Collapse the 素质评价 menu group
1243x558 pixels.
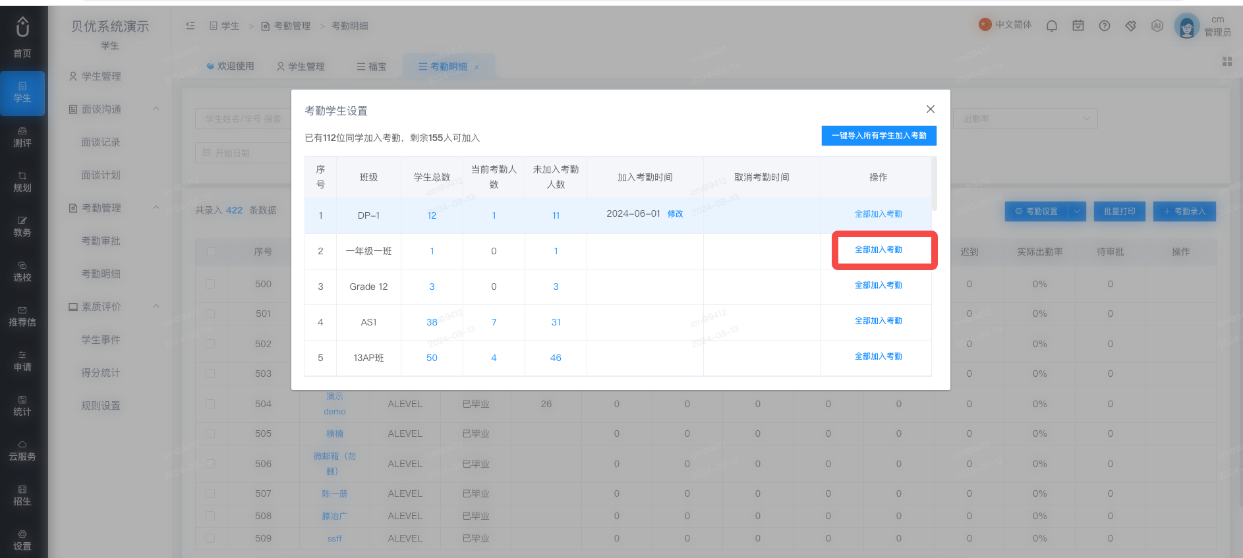(x=156, y=306)
